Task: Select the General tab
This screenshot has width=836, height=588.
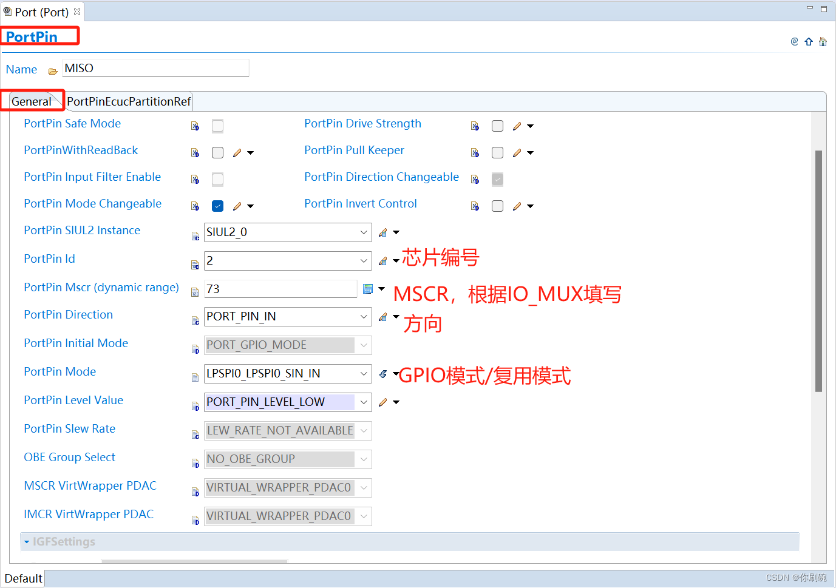Action: coord(32,101)
